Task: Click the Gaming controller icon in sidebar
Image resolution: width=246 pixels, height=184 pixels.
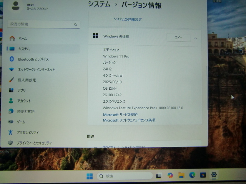Action: coord(11,122)
